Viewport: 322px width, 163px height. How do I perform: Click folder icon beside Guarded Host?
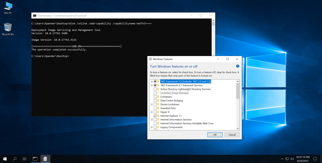pyautogui.click(x=158, y=108)
